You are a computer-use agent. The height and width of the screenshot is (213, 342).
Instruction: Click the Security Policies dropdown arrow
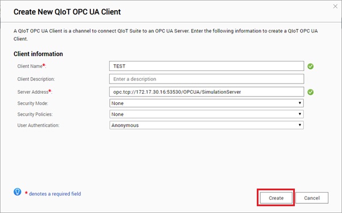300,114
